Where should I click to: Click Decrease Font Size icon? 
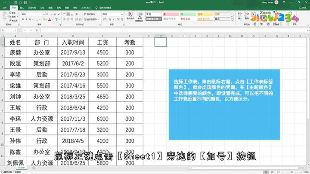[59, 14]
